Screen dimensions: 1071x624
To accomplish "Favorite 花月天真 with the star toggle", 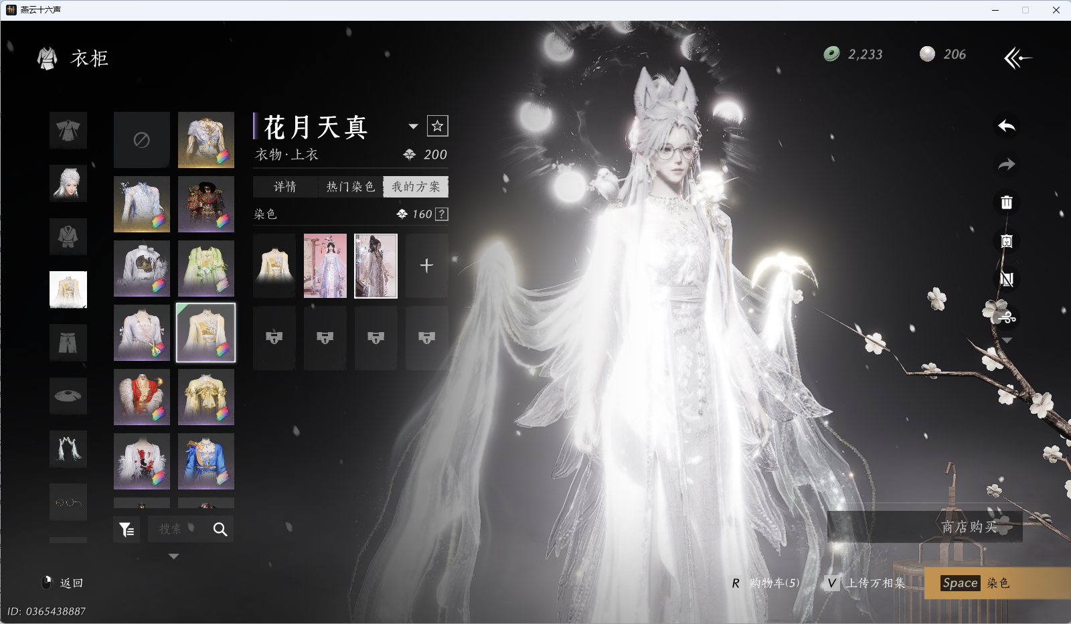I will tap(439, 125).
